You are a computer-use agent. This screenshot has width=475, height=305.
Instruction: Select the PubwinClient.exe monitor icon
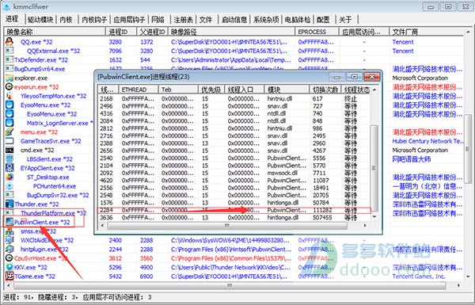click(9, 222)
